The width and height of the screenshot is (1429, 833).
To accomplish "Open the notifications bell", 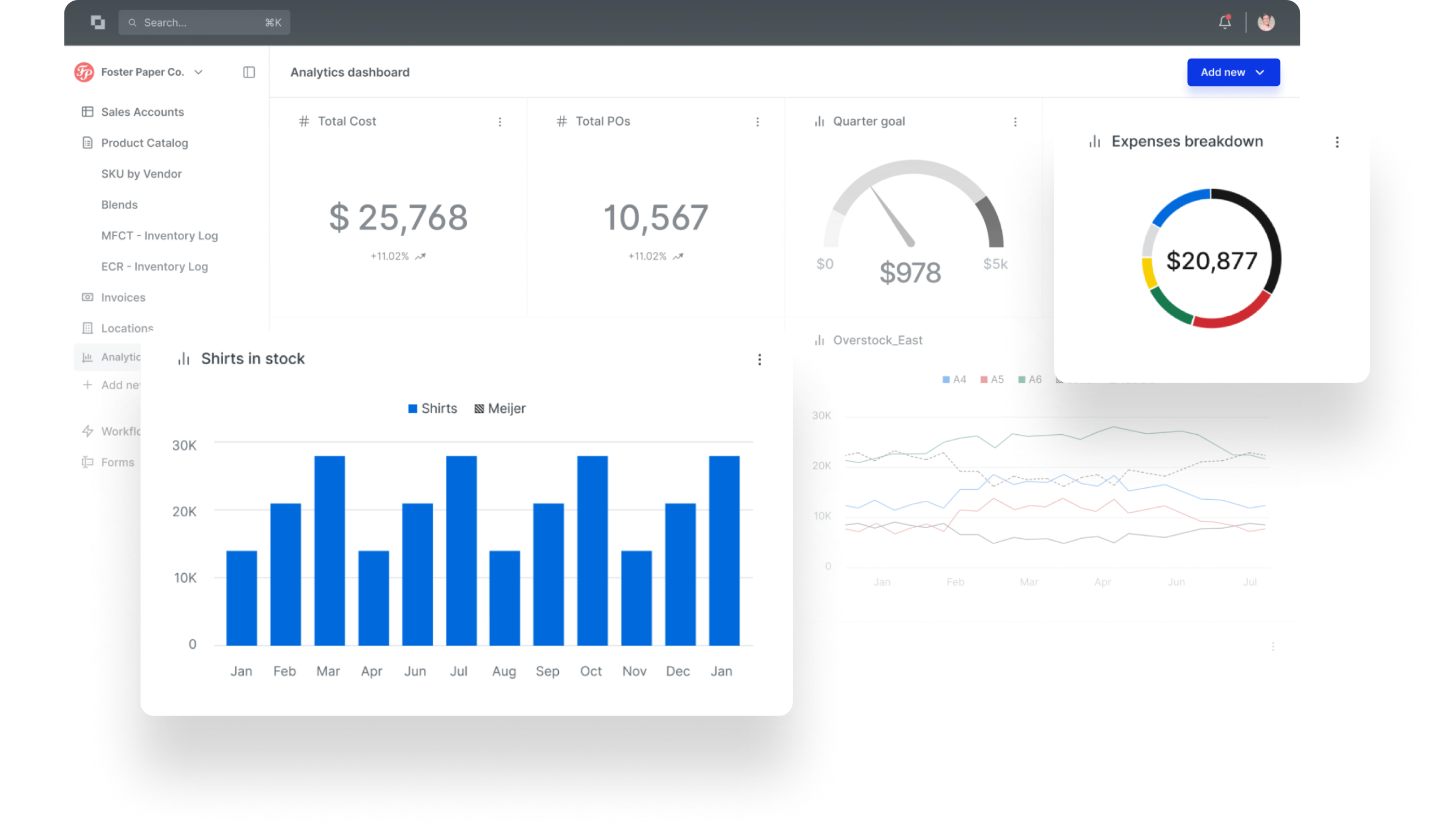I will [1224, 22].
